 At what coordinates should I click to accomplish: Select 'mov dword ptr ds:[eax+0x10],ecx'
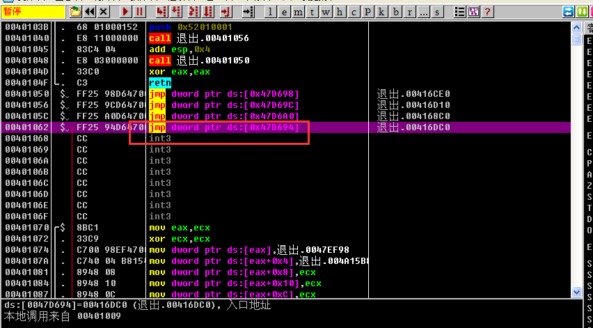pos(235,283)
